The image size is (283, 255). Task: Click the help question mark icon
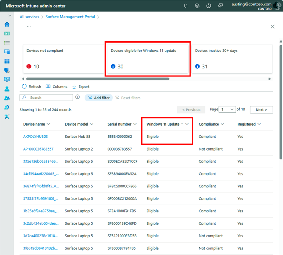pyautogui.click(x=209, y=6)
